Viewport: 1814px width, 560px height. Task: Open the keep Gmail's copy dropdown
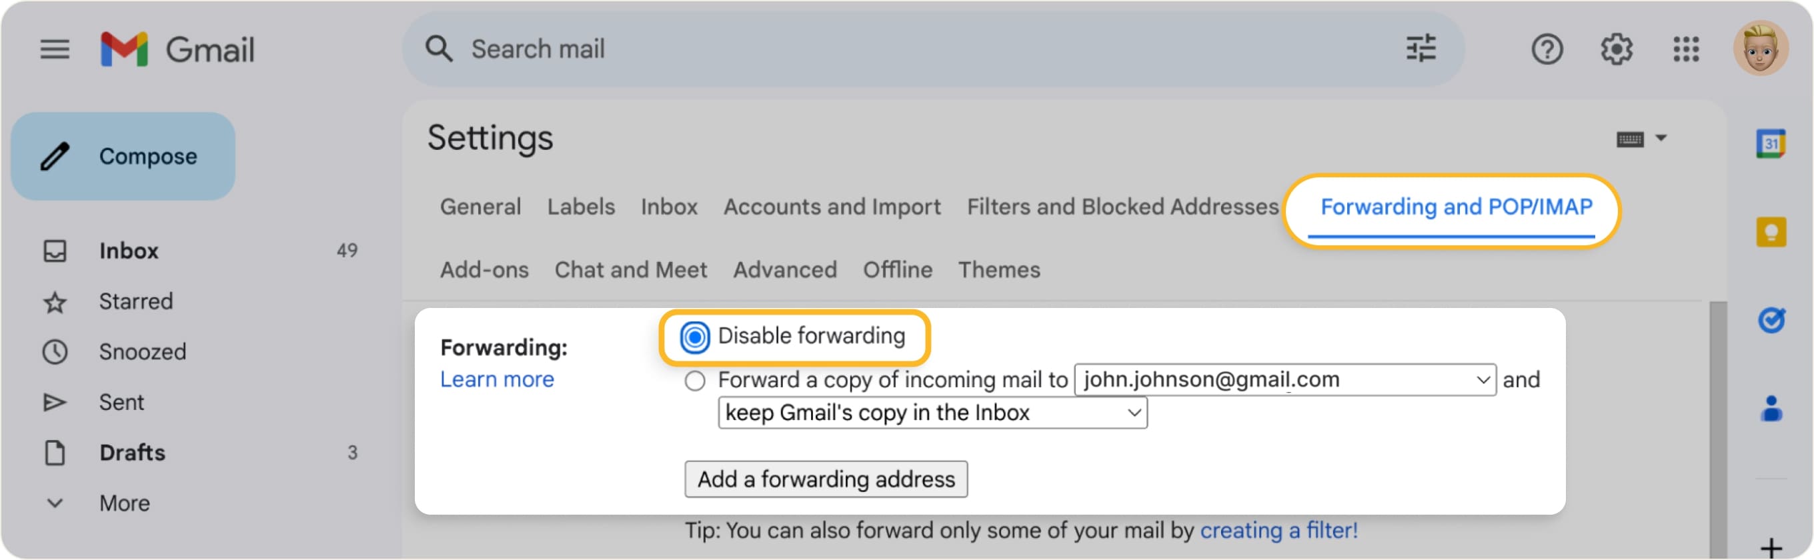click(1134, 413)
